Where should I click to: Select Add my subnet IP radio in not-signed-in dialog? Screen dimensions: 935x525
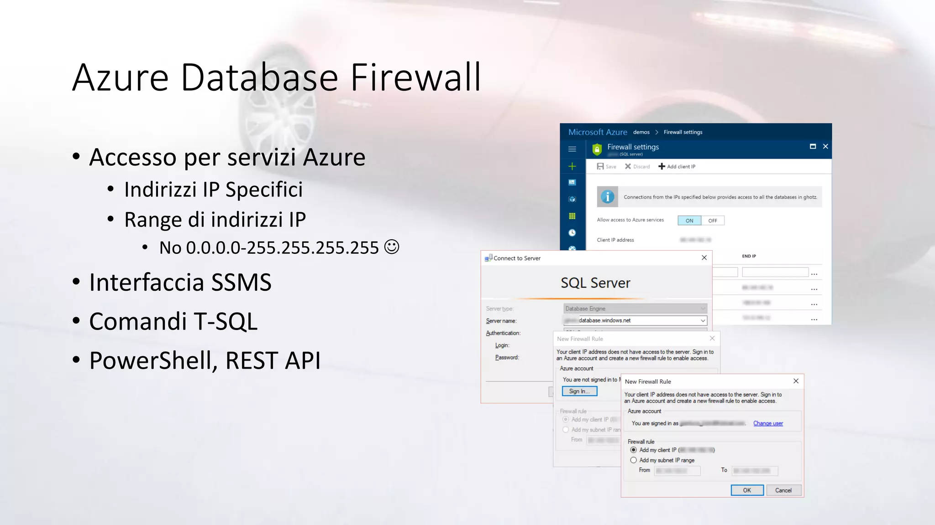566,430
